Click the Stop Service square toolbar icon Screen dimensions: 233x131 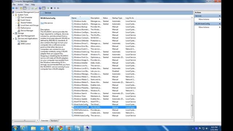[51, 8]
